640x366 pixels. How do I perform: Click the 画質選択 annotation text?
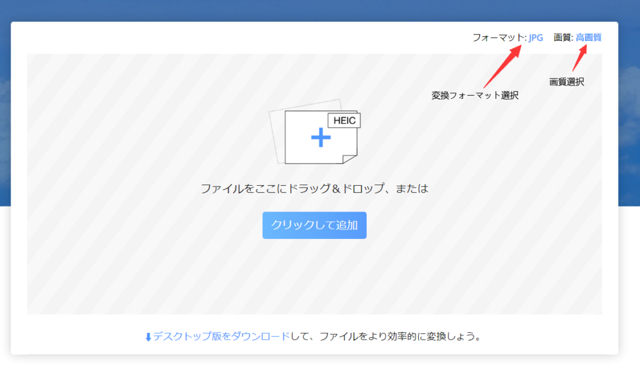[x=566, y=81]
